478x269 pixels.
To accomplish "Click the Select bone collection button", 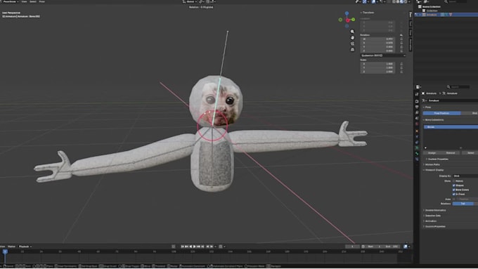I will point(471,152).
